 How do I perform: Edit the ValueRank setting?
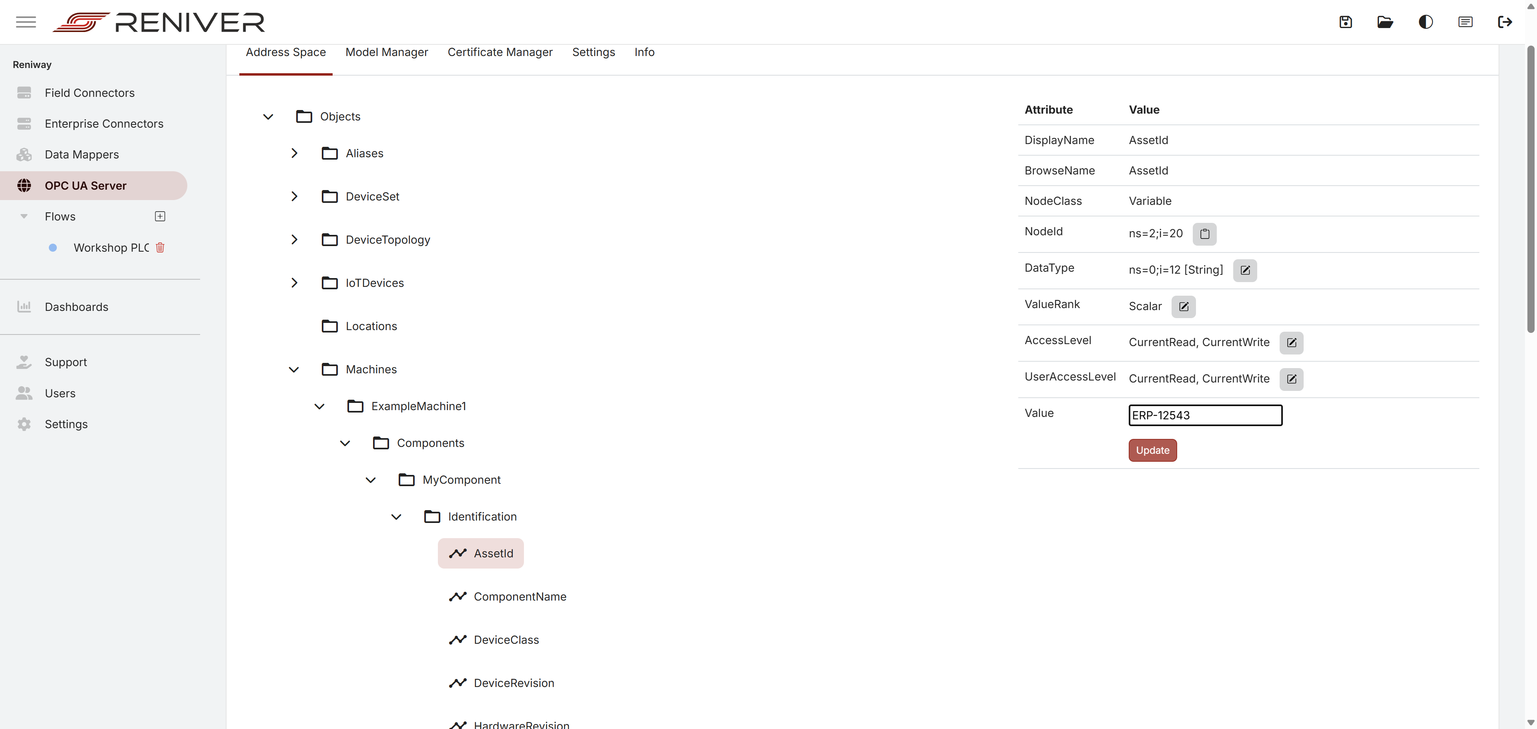click(x=1184, y=306)
